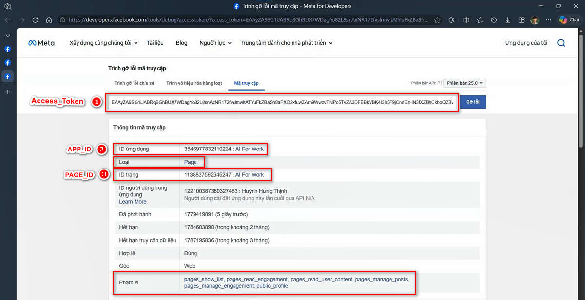Switch to the highlighted Facebook vertical tab
This screenshot has height=300, width=585.
(7, 76)
